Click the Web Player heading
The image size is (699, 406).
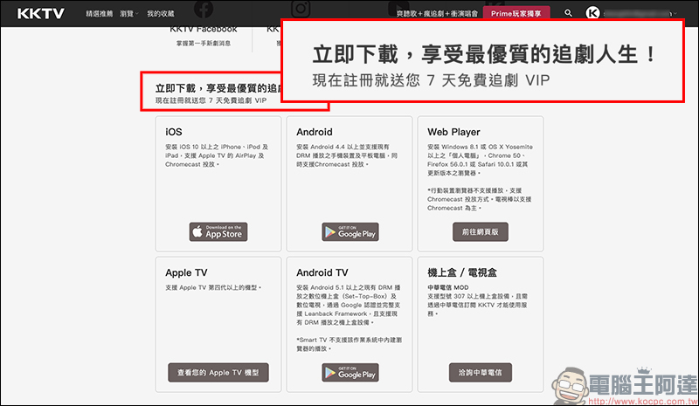click(453, 132)
